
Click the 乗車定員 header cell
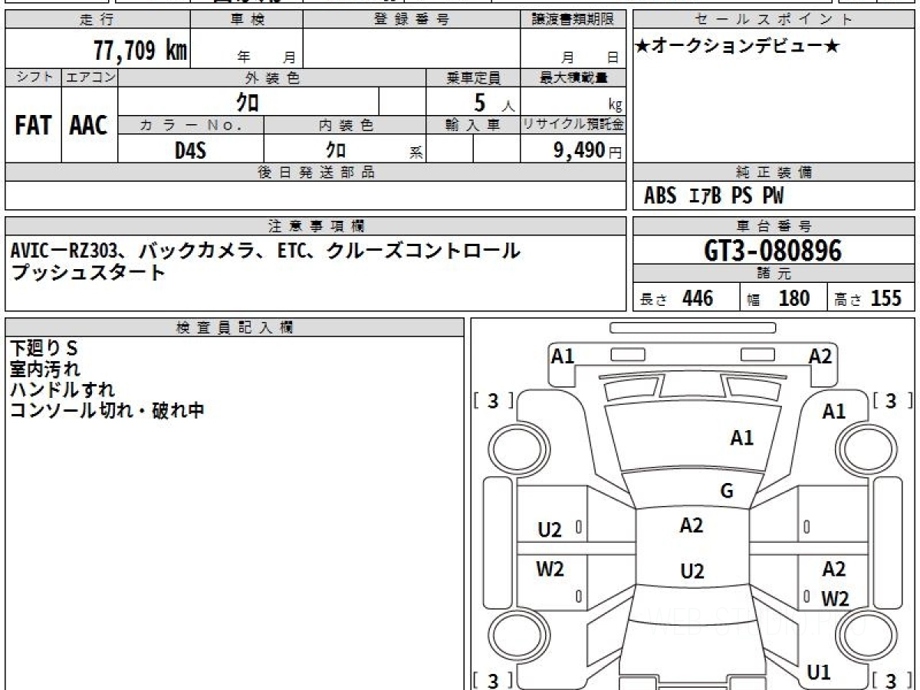tap(472, 77)
